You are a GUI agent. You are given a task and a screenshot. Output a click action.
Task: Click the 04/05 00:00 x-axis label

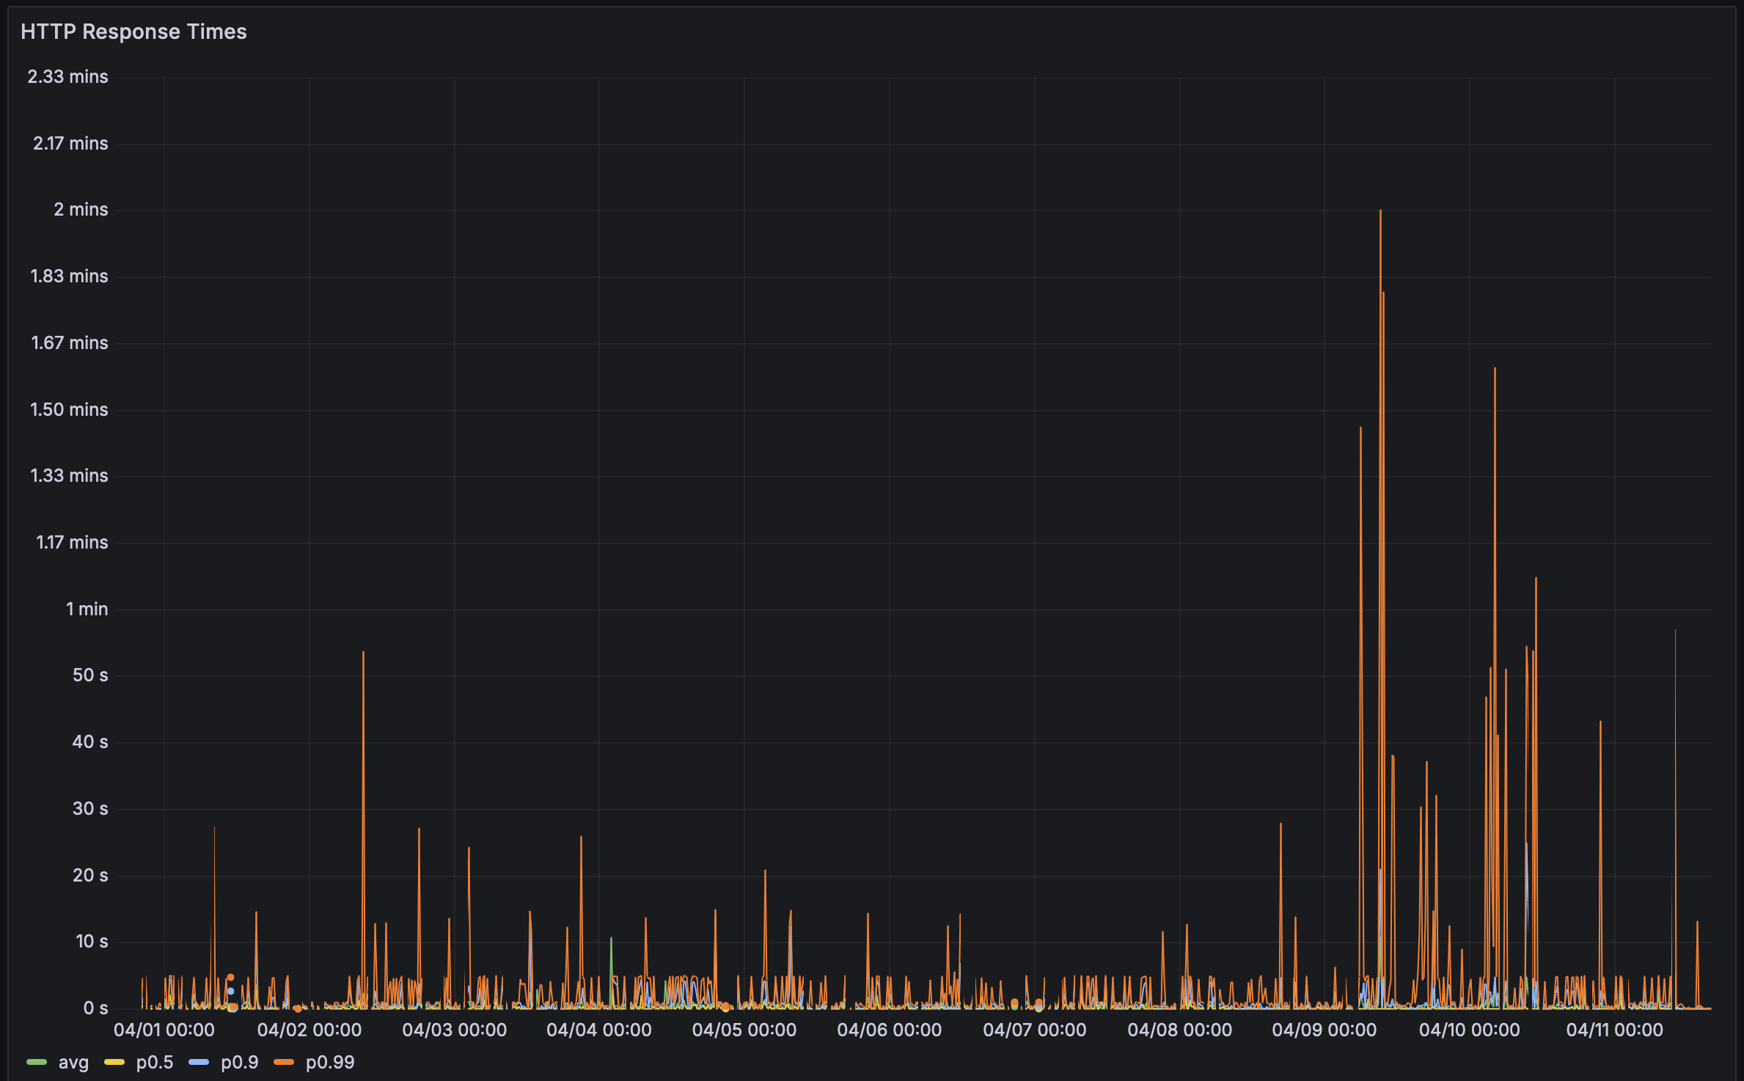(x=744, y=1030)
